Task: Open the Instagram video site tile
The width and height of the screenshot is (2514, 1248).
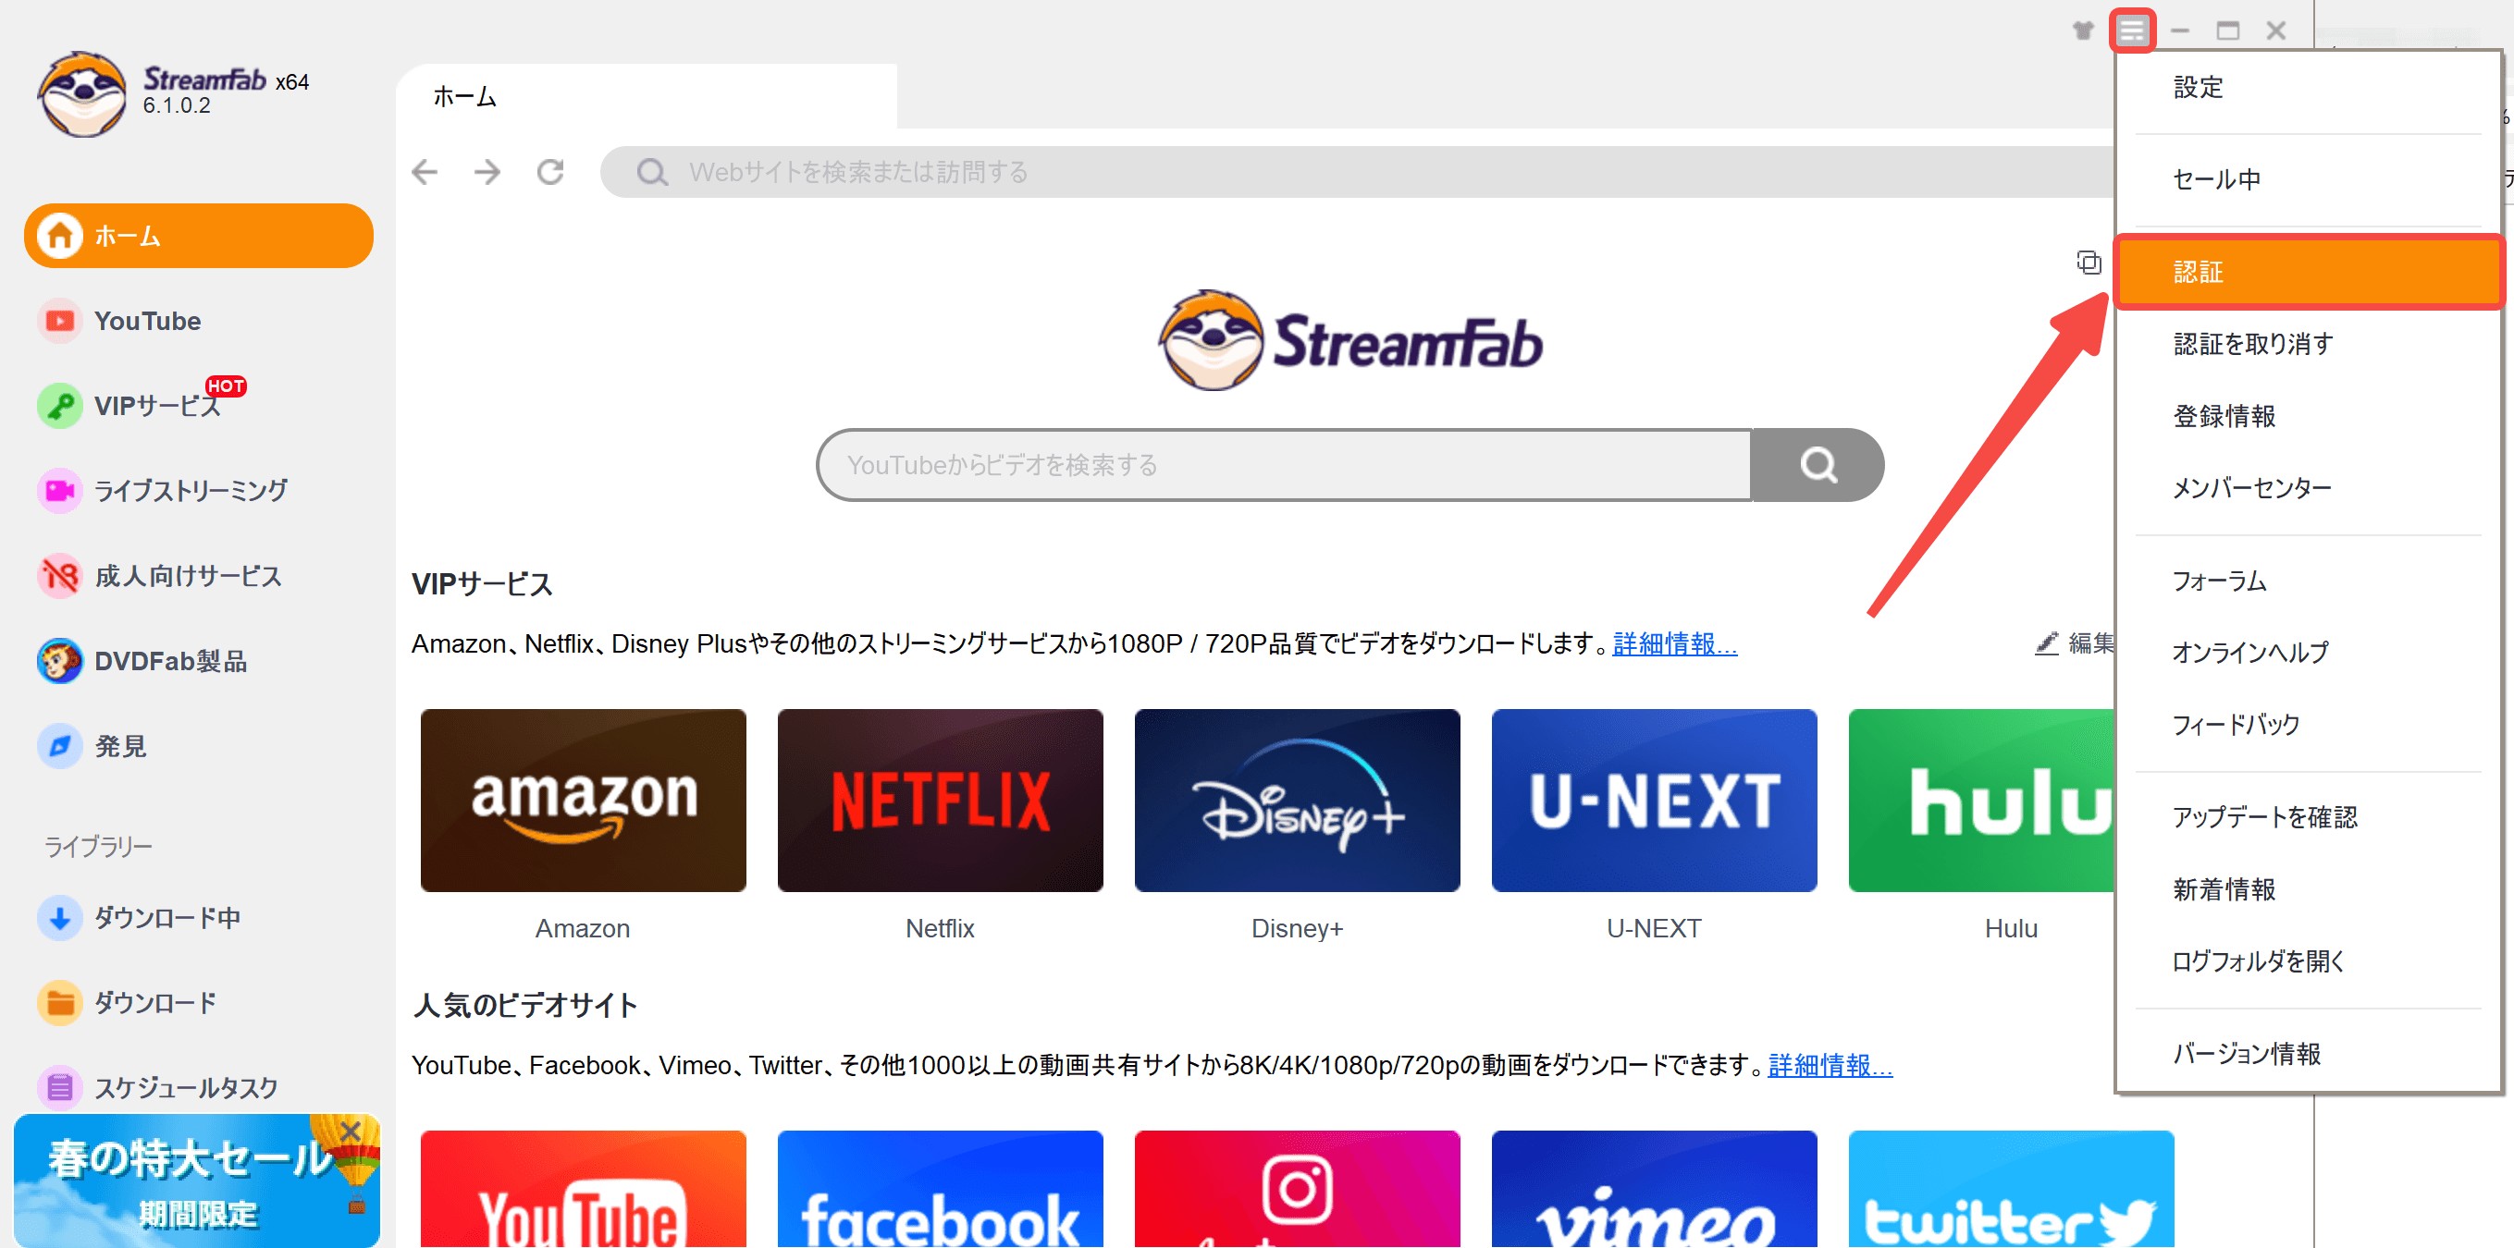Action: 1297,1190
